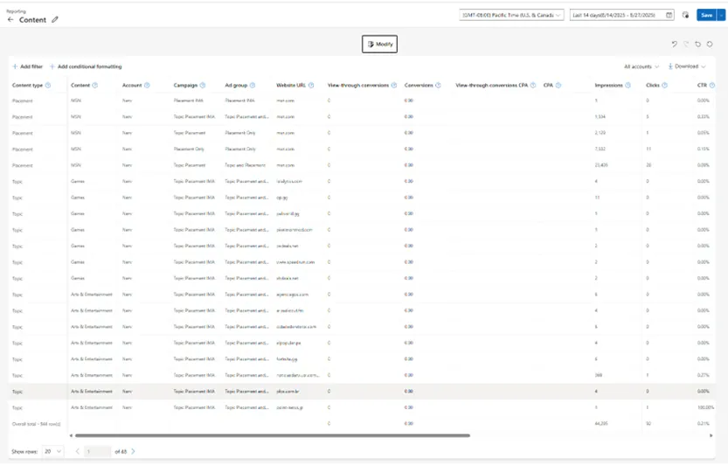Viewport: 728px width, 465px height.
Task: Click the help icon next to Clicks
Action: tap(665, 86)
